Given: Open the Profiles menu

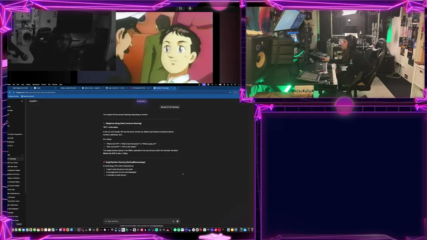Looking at the screenshot, I should [x=44, y=84].
